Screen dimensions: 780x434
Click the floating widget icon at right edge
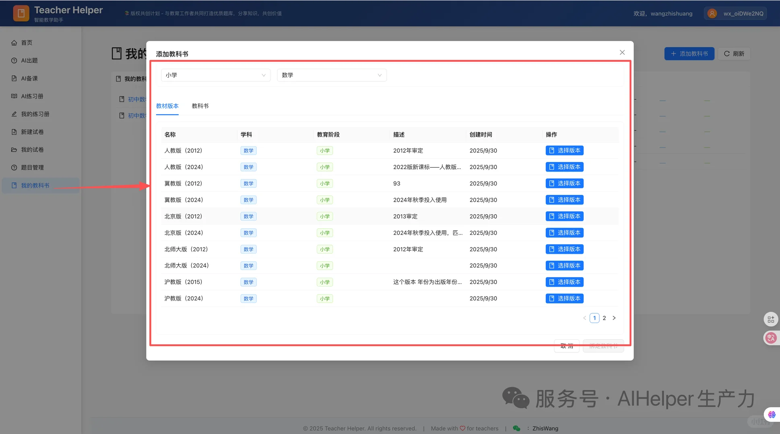point(771,319)
